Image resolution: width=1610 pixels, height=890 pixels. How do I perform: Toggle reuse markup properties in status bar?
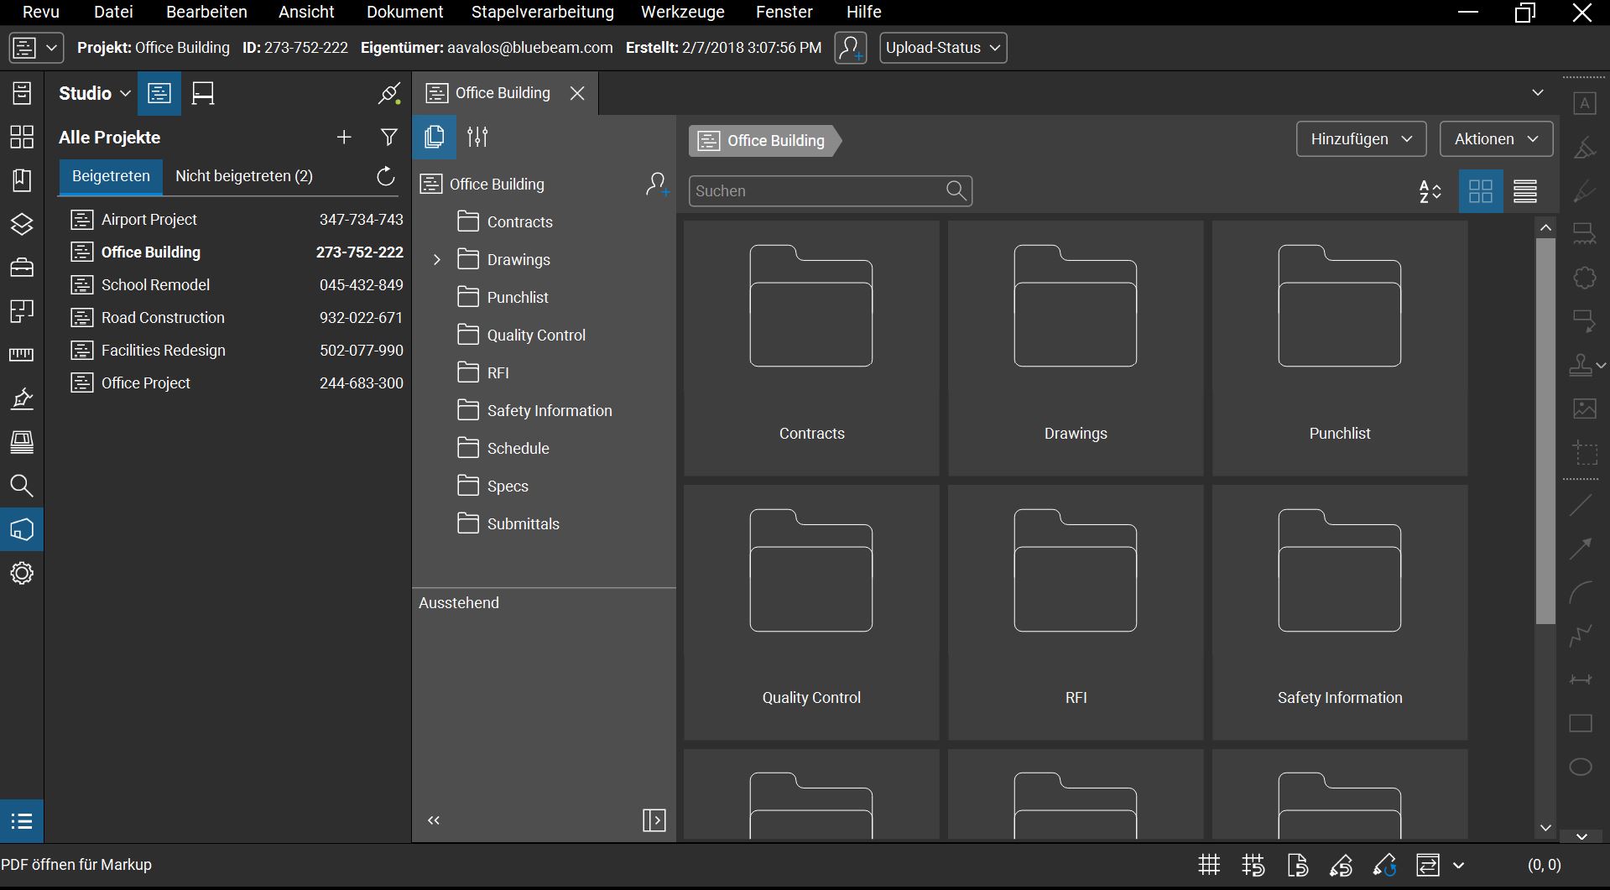click(x=1384, y=865)
